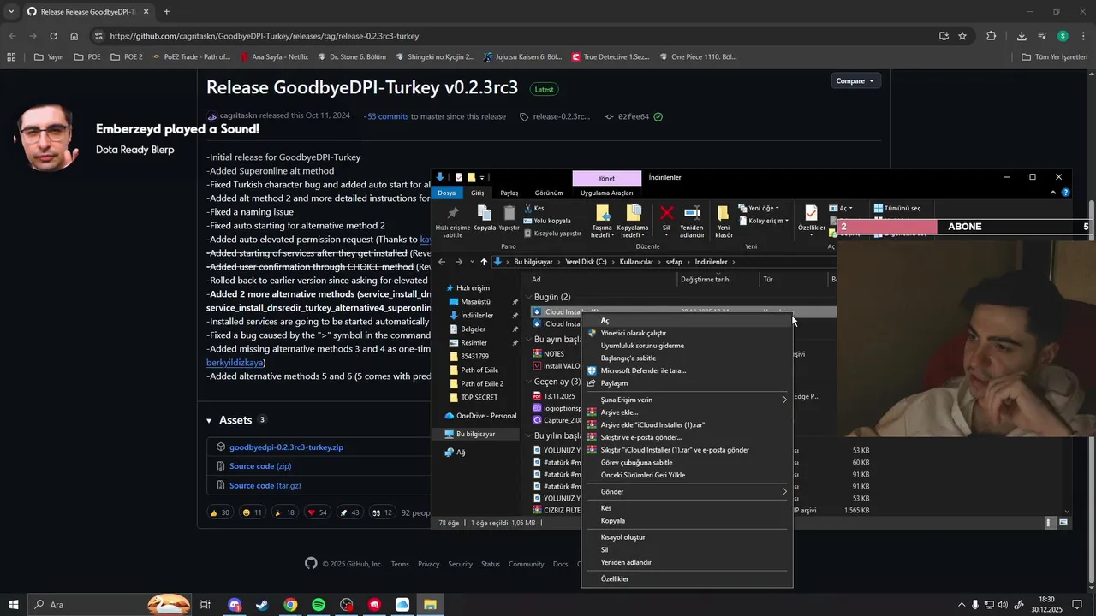The width and height of the screenshot is (1096, 616).
Task: Open Steam from the taskbar
Action: coord(262,605)
